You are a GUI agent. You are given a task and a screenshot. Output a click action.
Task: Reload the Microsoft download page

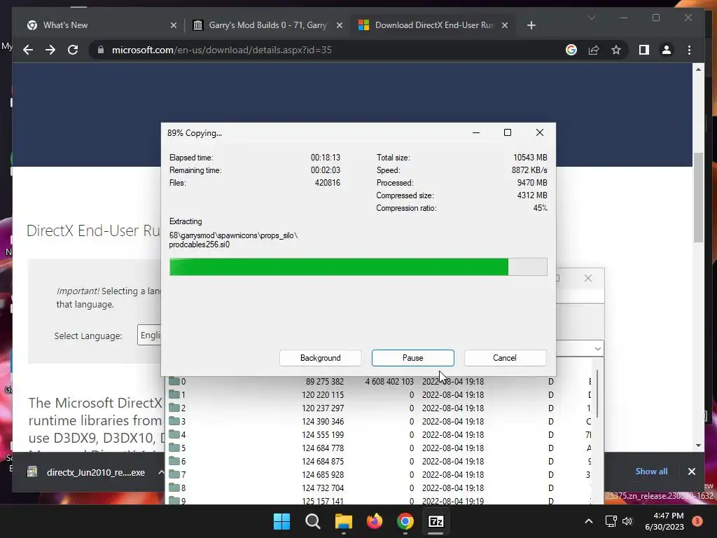(x=73, y=50)
